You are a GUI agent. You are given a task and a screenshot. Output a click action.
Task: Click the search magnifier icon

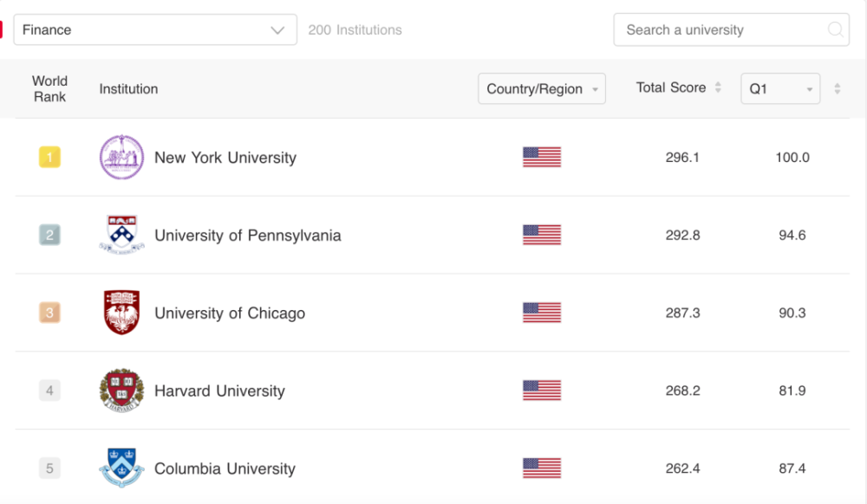(x=836, y=29)
